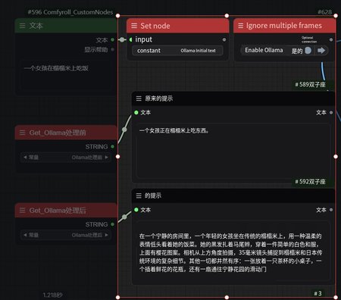341x300 pixels.
Task: Click the green 文本 input port of 的提示
Action: 136,210
